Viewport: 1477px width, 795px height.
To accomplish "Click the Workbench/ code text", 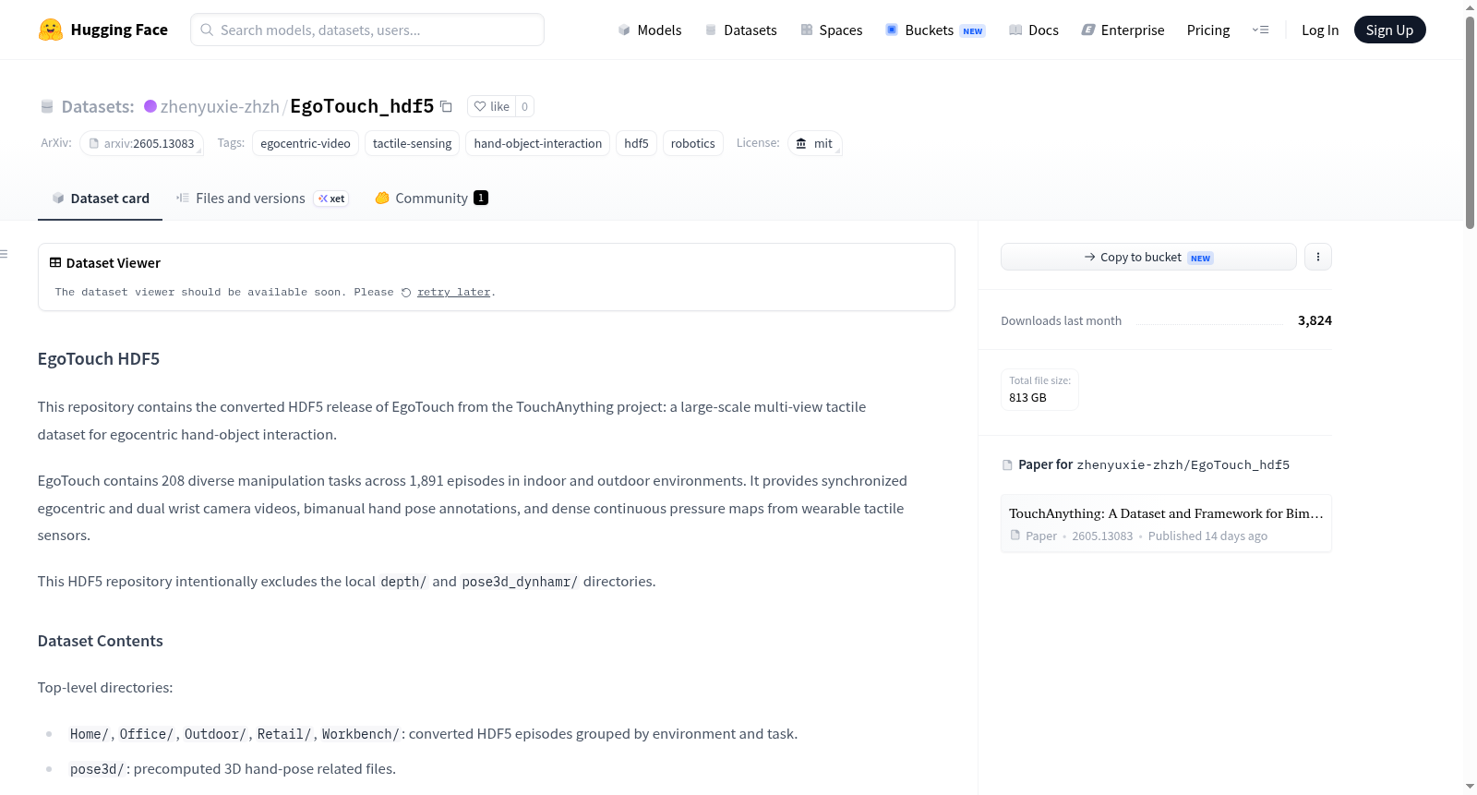I will [x=361, y=734].
